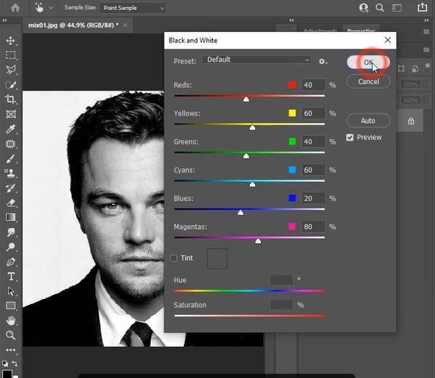
Task: Click the Greens slider handle
Action: (x=246, y=156)
